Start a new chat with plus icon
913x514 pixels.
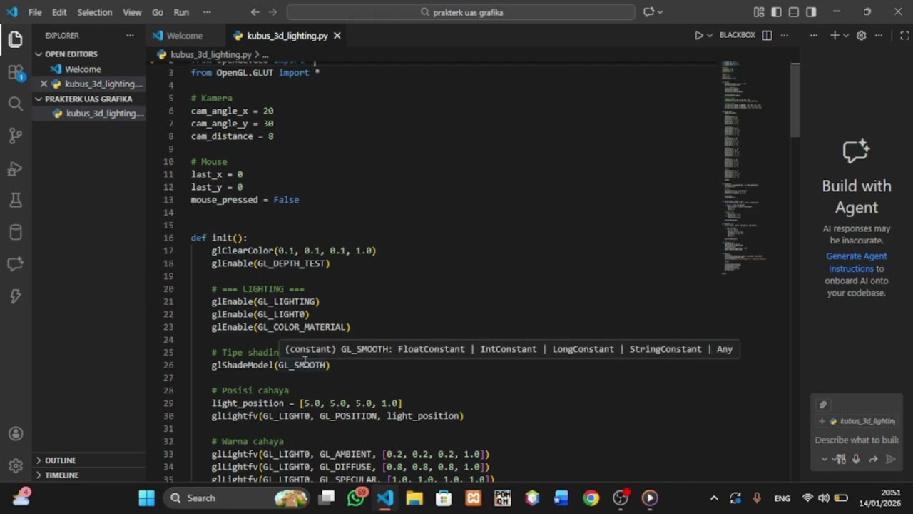(835, 35)
